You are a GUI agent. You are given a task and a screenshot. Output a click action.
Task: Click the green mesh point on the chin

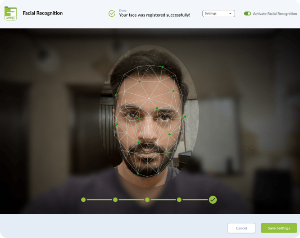(x=138, y=173)
